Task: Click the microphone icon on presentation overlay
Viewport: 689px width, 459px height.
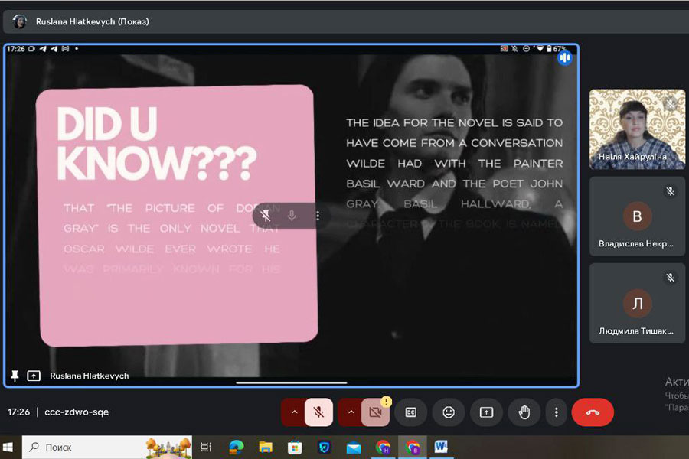Action: [x=292, y=216]
